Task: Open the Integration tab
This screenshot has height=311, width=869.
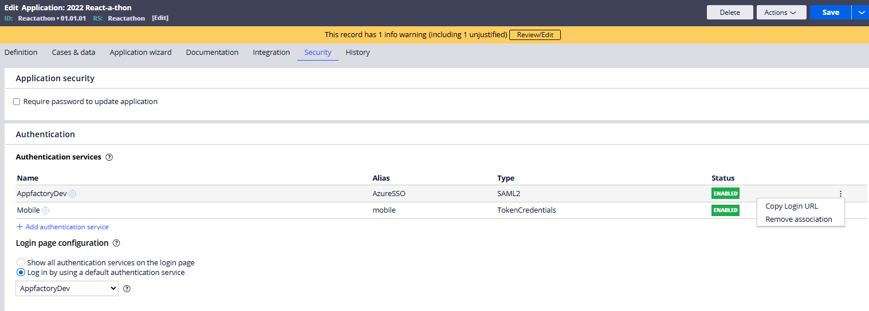Action: pos(272,52)
